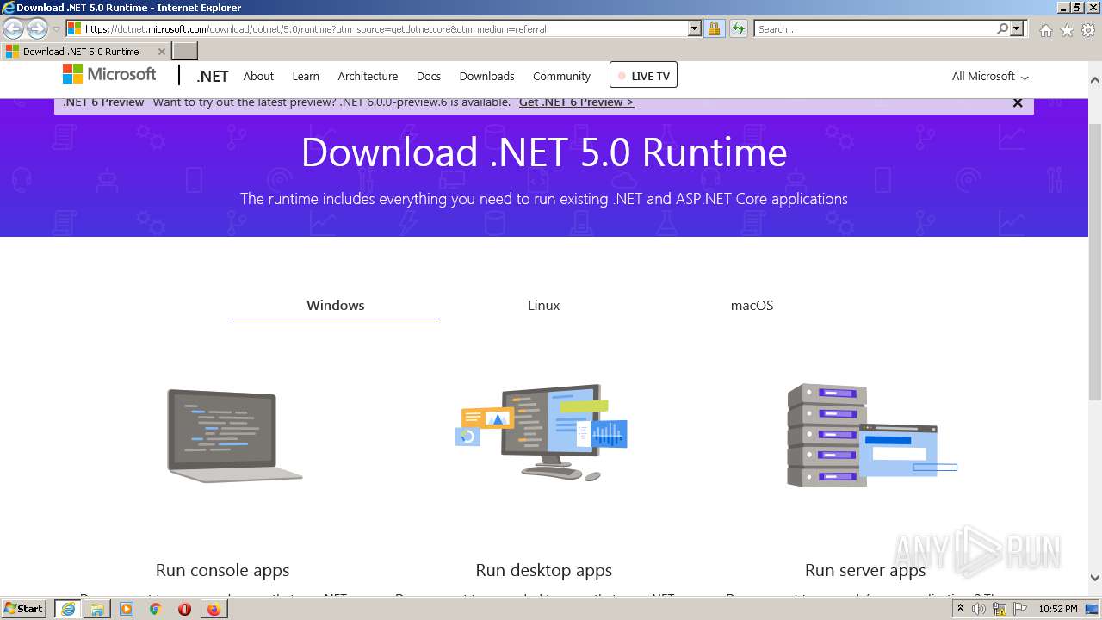Viewport: 1102px width, 620px height.
Task: Click the Run server apps heading
Action: [865, 570]
